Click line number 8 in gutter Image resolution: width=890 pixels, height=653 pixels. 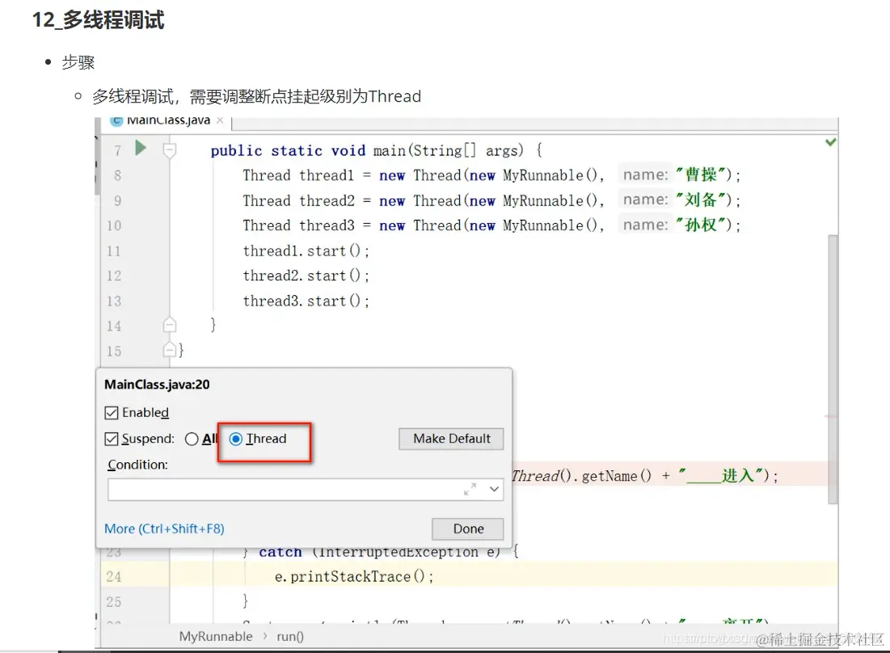click(117, 175)
